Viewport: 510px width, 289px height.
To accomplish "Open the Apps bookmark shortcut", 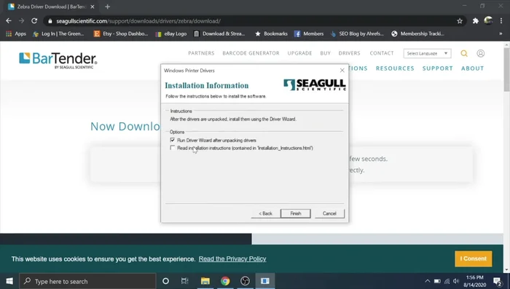I will point(16,33).
